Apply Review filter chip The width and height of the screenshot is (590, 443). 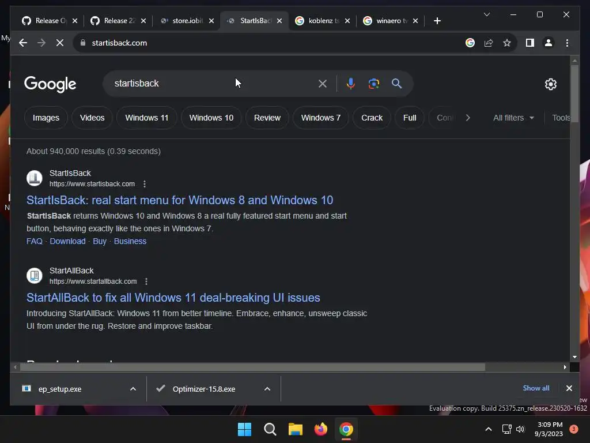pyautogui.click(x=267, y=118)
